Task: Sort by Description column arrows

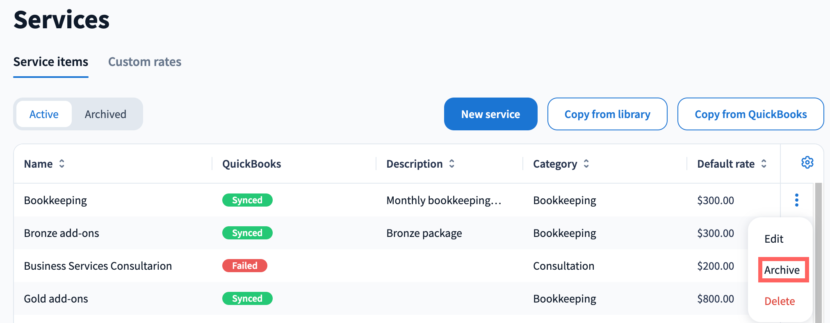Action: click(451, 164)
